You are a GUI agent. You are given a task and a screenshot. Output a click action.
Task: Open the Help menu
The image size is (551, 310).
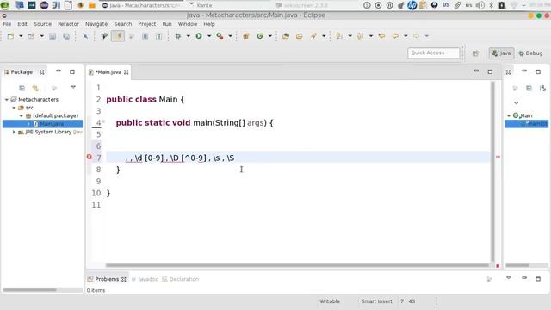[x=209, y=24]
